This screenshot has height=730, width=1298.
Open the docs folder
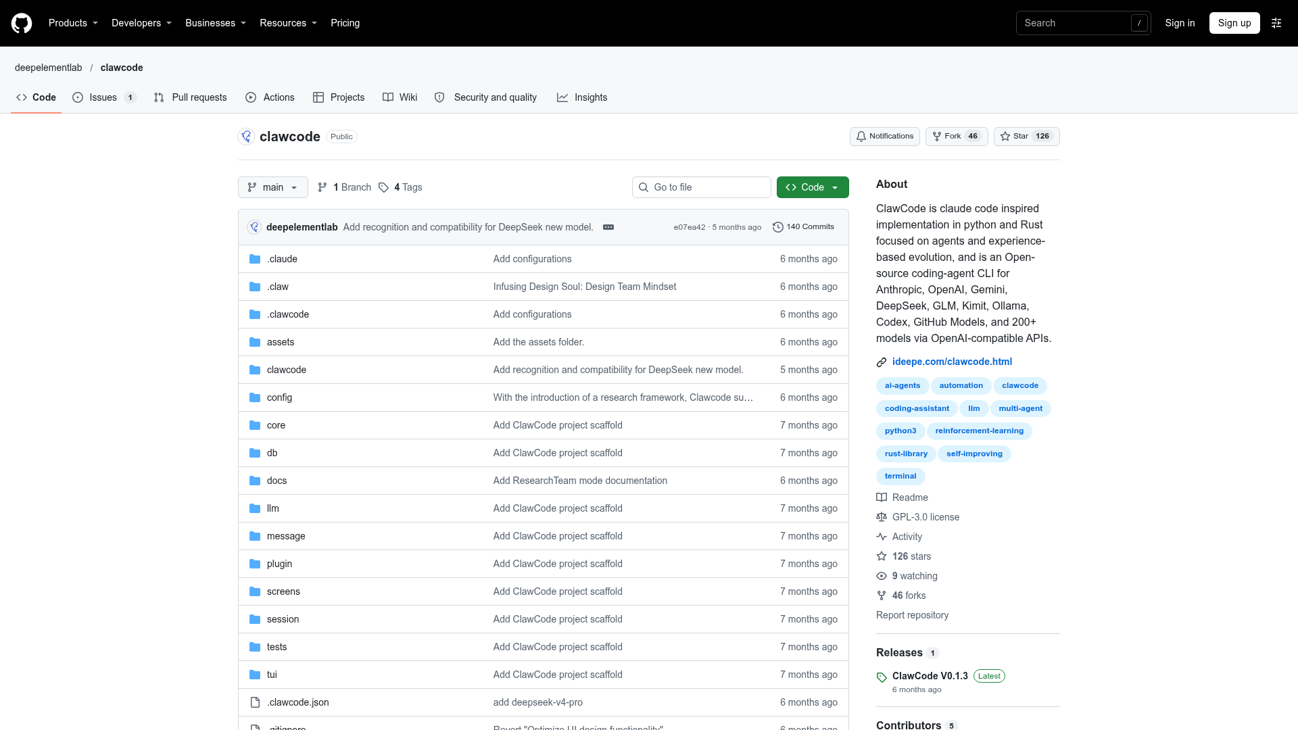pyautogui.click(x=277, y=481)
